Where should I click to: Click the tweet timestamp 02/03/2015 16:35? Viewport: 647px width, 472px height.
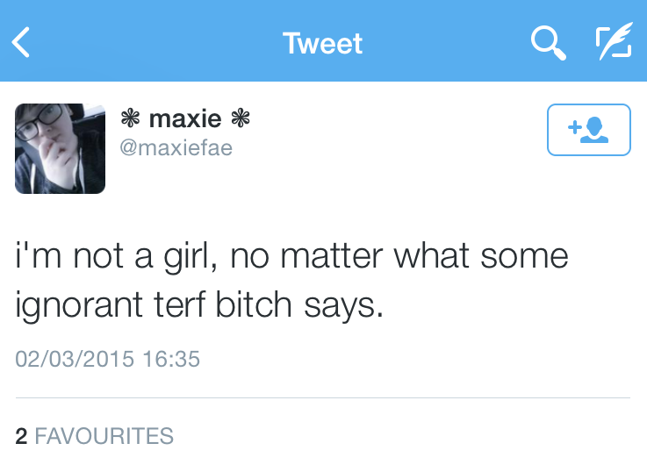click(108, 359)
